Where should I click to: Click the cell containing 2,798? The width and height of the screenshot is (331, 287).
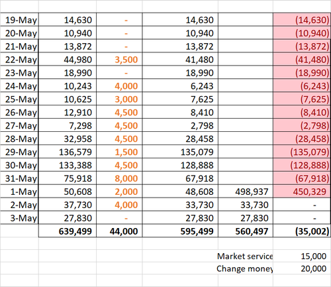[180, 125]
